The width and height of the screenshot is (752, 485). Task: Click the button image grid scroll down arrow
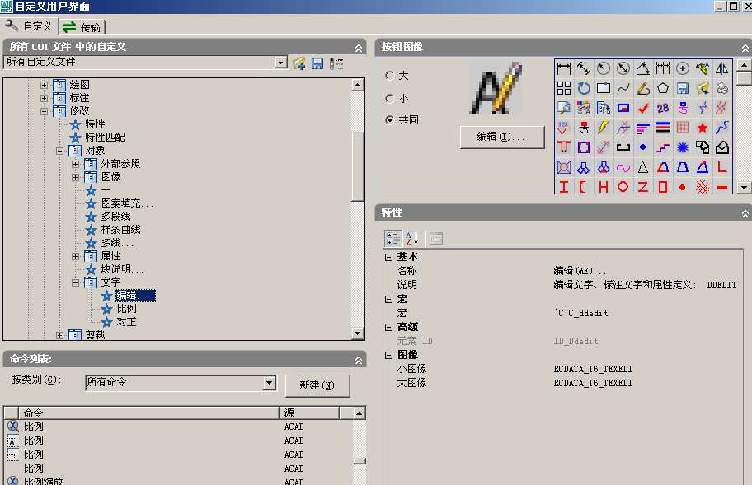pyautogui.click(x=744, y=187)
